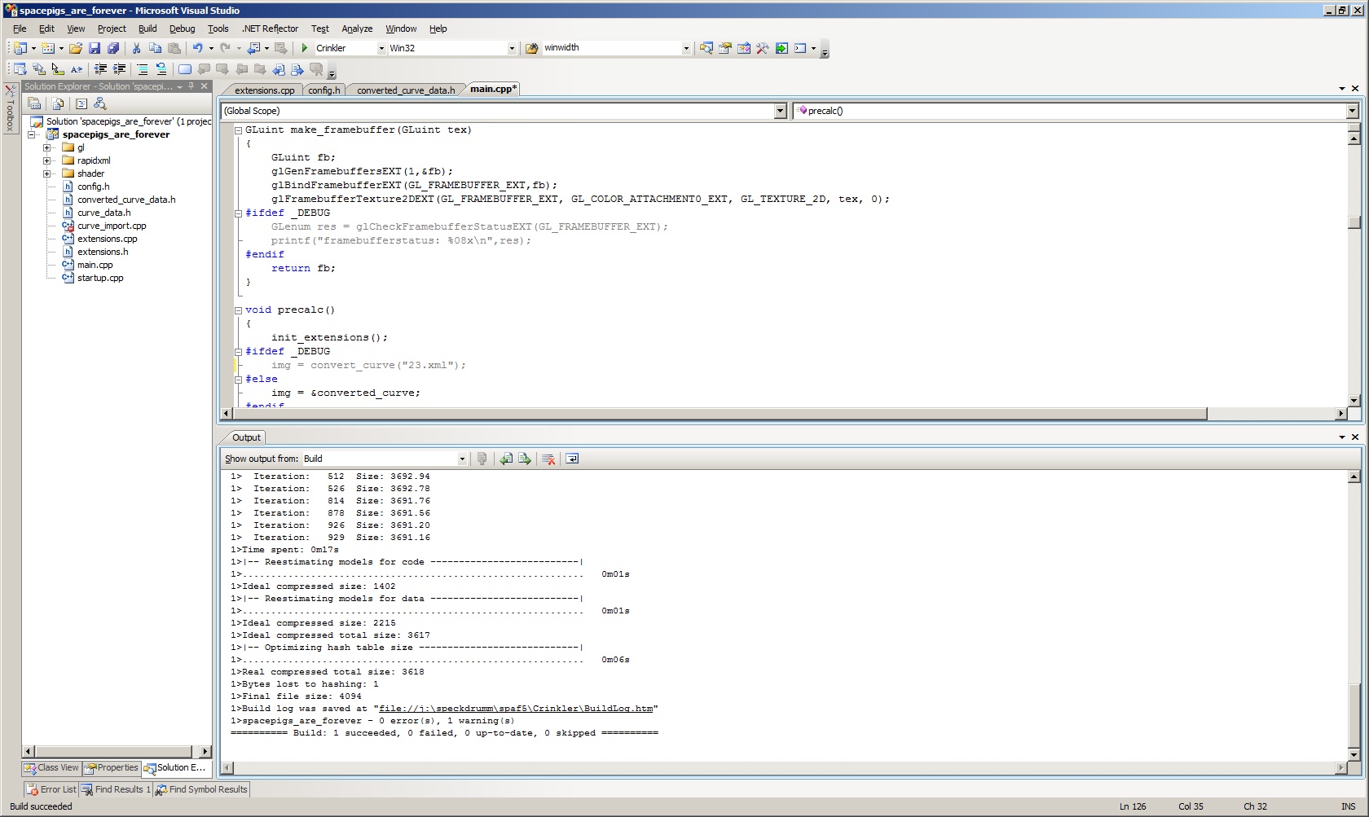1369x817 pixels.
Task: Click View Class Diagram in Solution Explorer
Action: click(100, 103)
